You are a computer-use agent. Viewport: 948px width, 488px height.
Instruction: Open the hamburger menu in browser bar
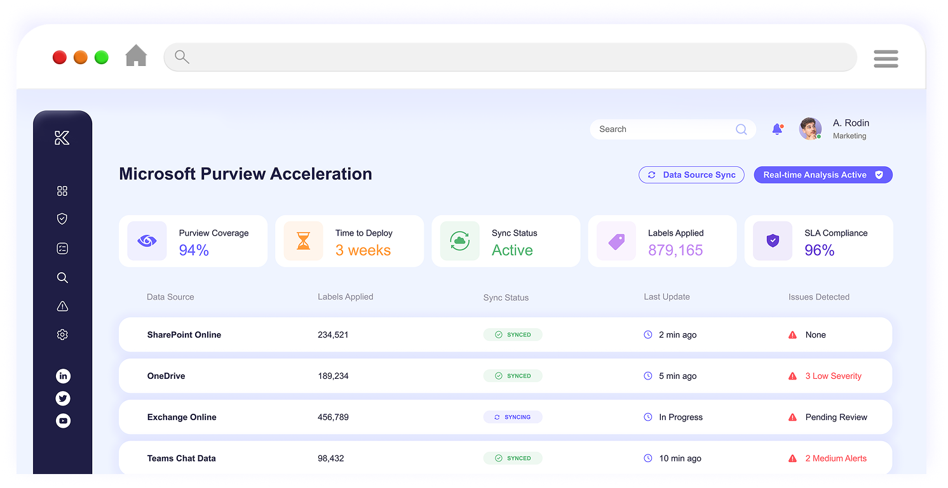885,58
